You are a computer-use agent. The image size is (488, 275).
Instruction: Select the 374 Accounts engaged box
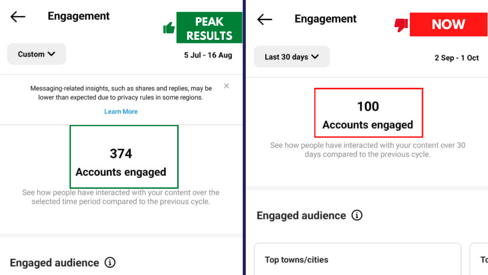point(124,157)
